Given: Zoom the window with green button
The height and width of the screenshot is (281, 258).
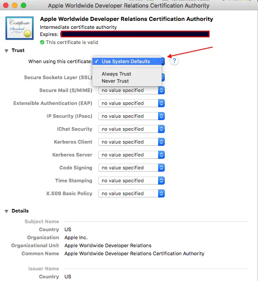Looking at the screenshot, I should [x=24, y=5].
